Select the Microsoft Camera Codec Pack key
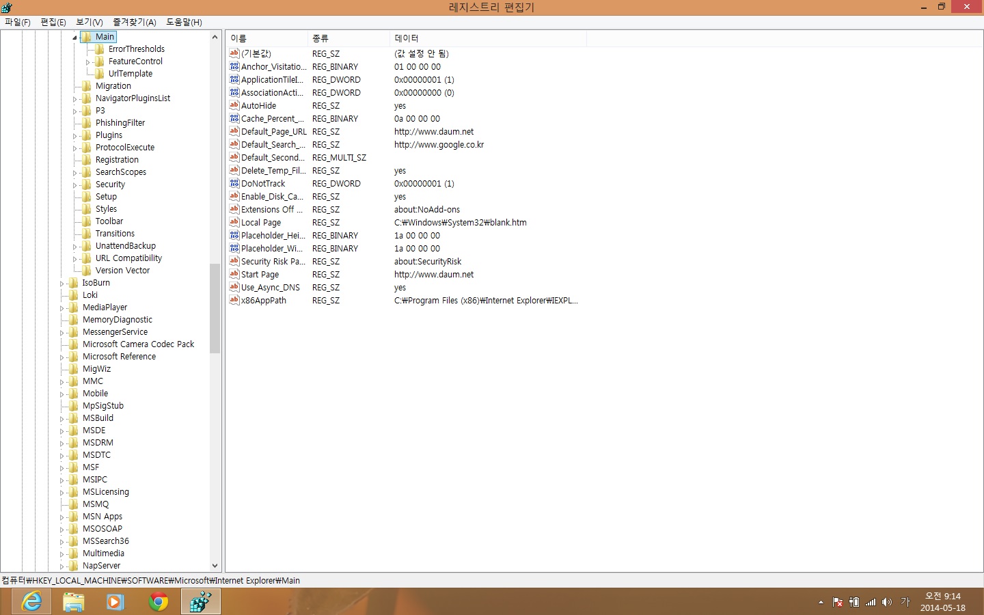Viewport: 984px width, 615px height. [x=138, y=344]
